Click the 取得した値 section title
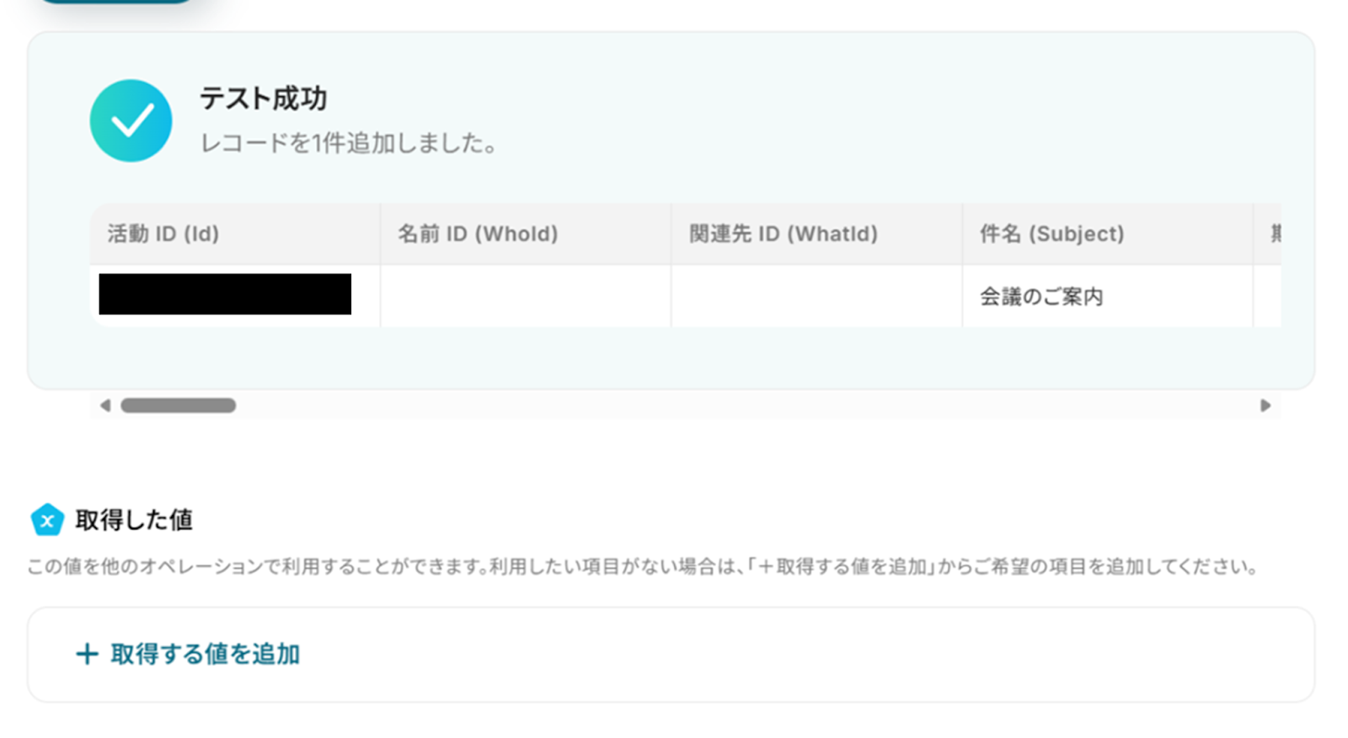 134,520
